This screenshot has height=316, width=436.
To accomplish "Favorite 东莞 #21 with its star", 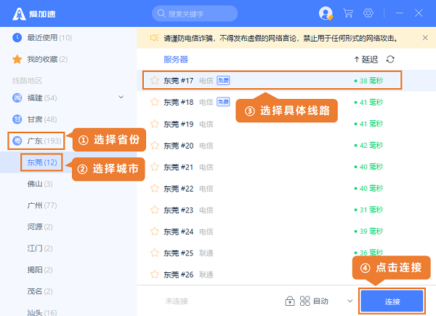I will click(x=155, y=167).
